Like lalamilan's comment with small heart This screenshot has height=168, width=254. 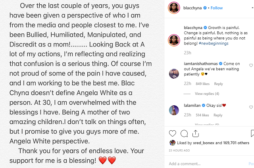251,107
